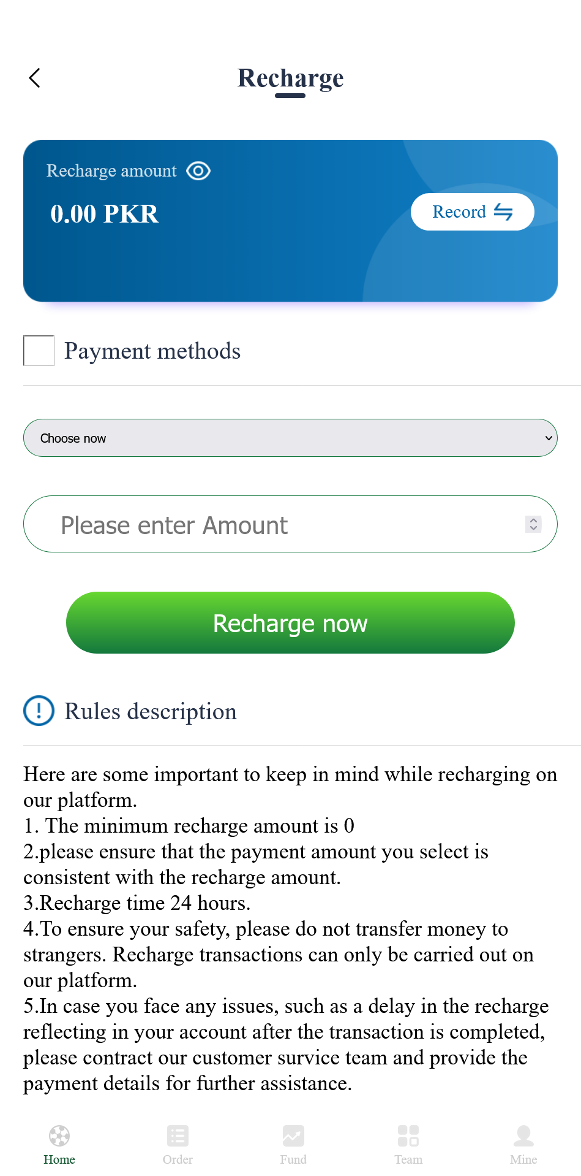This screenshot has height=1176, width=581.
Task: Switch to the Order tab label
Action: [x=178, y=1159]
